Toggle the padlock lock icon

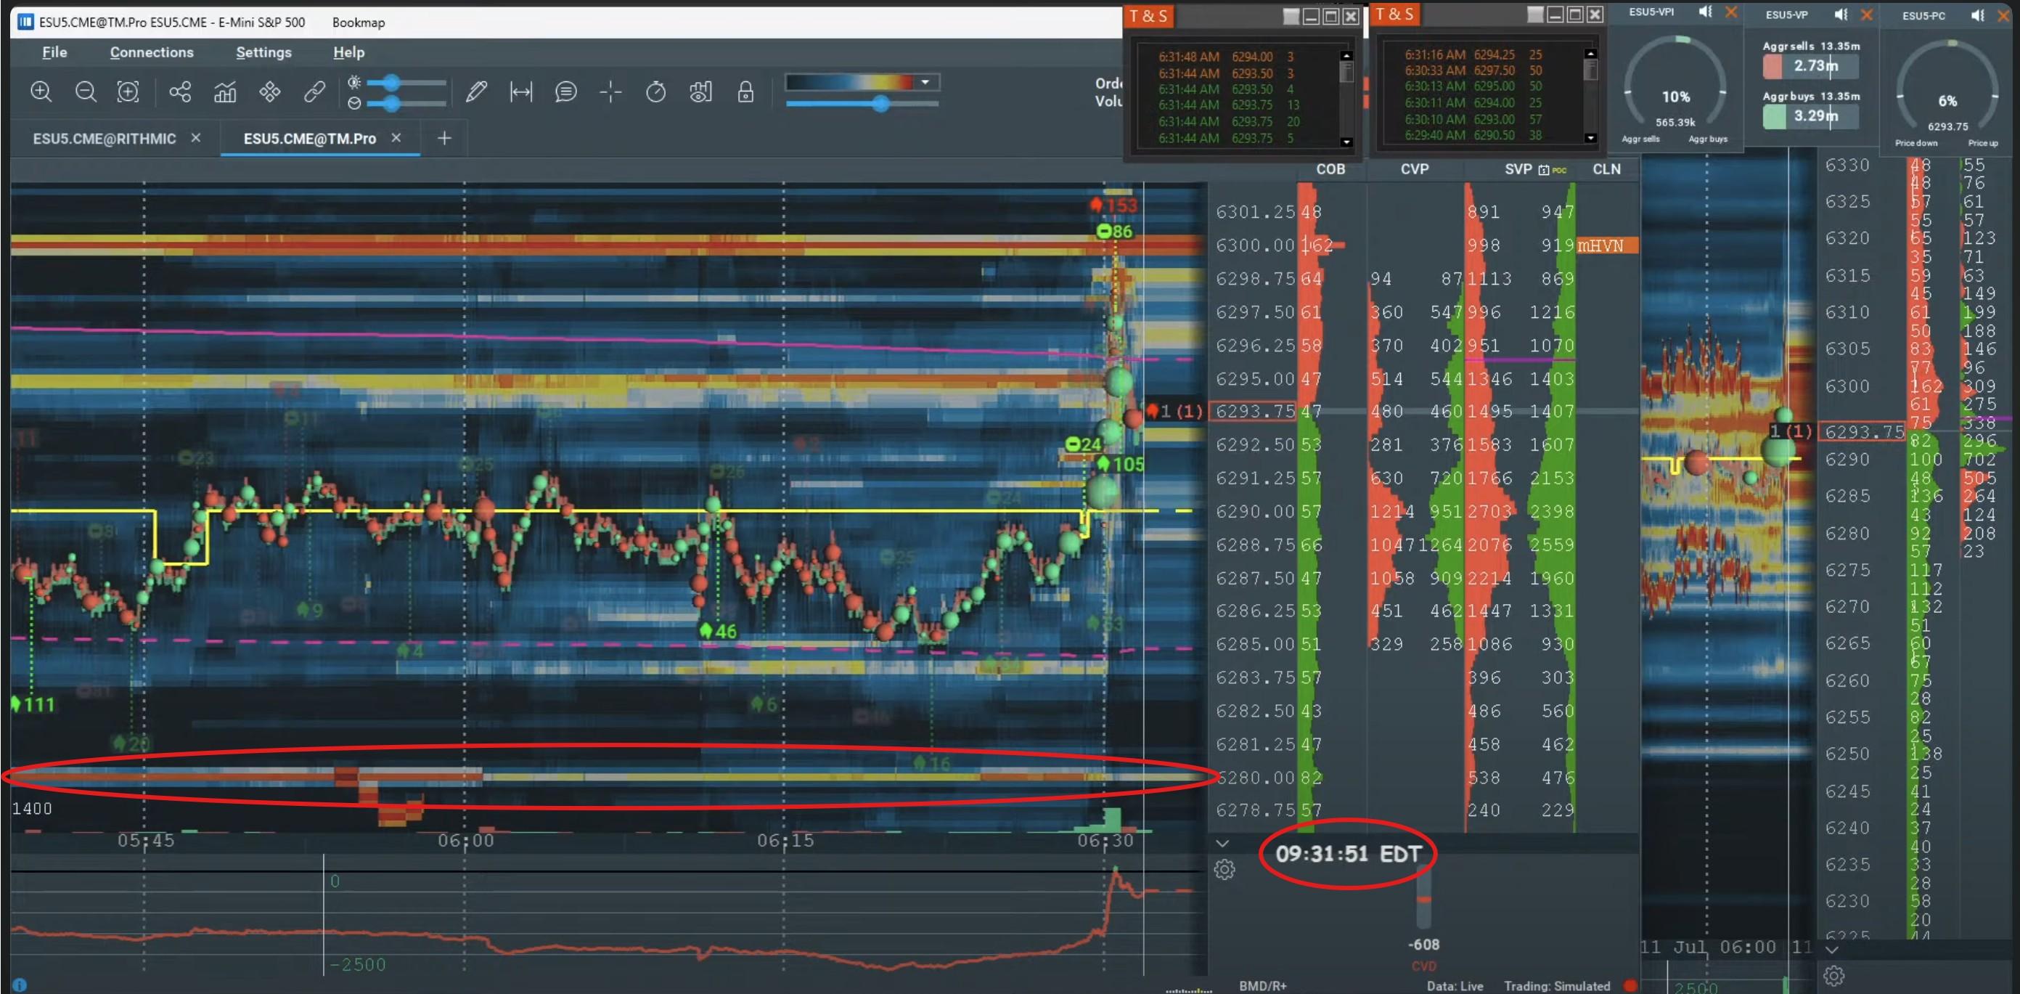coord(745,91)
